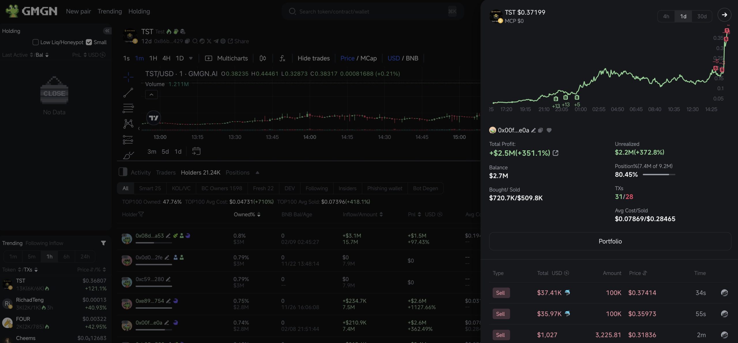The image size is (738, 343).
Task: Copy wallet address 0x00f...e0a in panel
Action: point(541,130)
